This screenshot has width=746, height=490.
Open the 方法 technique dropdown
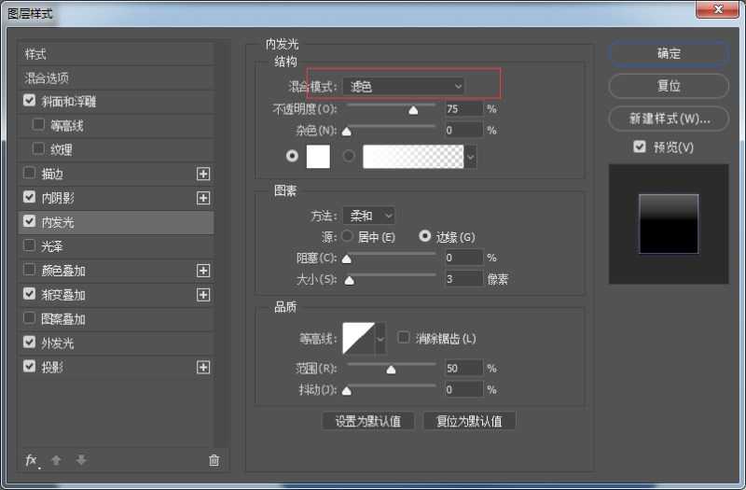pos(368,216)
